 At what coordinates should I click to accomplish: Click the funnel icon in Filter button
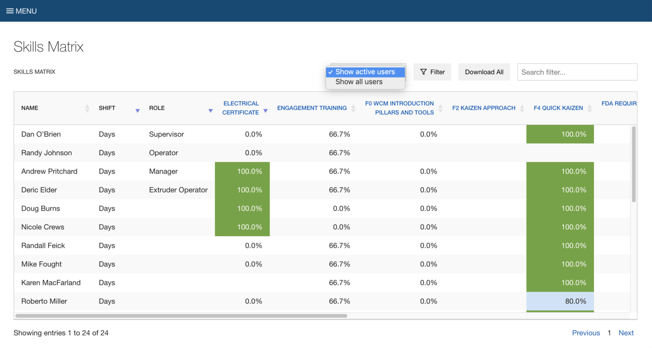(423, 72)
